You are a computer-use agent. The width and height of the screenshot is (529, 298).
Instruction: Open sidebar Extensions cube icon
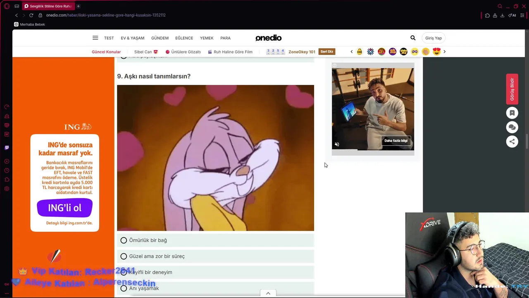[x=7, y=180]
